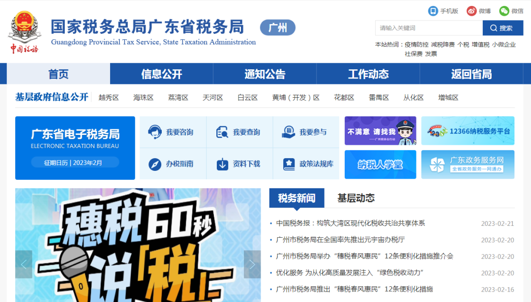Screen dimensions: 531x302
Task: Click the 我要参与 hand icon
Action: (287, 131)
